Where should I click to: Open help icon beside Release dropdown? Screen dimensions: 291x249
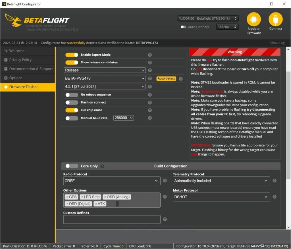point(150,70)
